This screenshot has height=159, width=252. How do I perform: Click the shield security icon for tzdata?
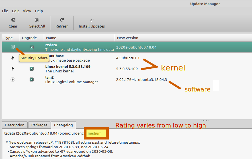pos(13,47)
